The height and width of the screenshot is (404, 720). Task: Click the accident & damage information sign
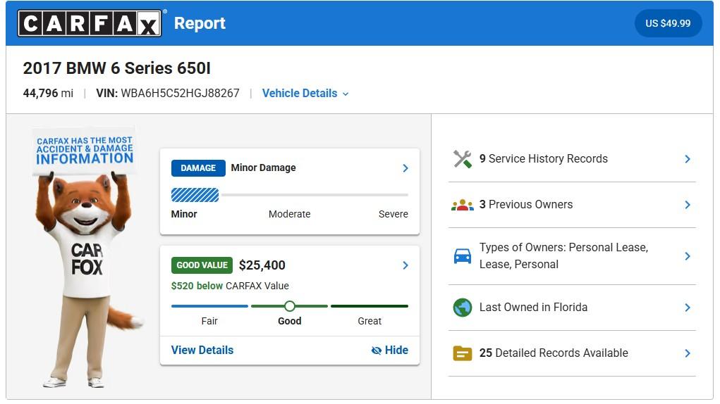click(85, 151)
